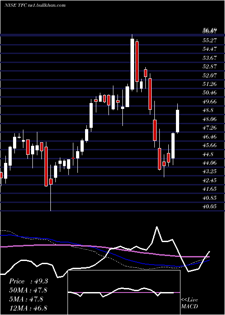Select the 40.85 price label

pos(210,198)
